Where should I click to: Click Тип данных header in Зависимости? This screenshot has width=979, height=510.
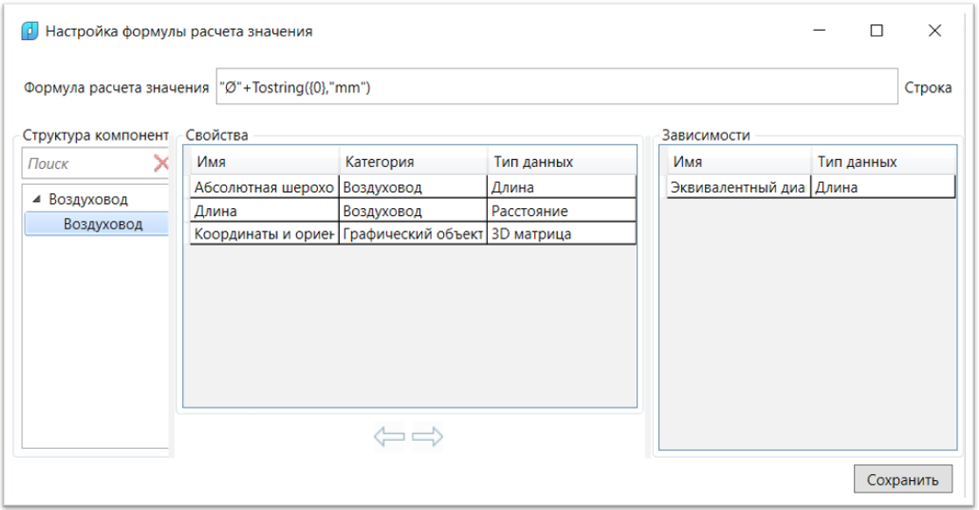tap(883, 162)
